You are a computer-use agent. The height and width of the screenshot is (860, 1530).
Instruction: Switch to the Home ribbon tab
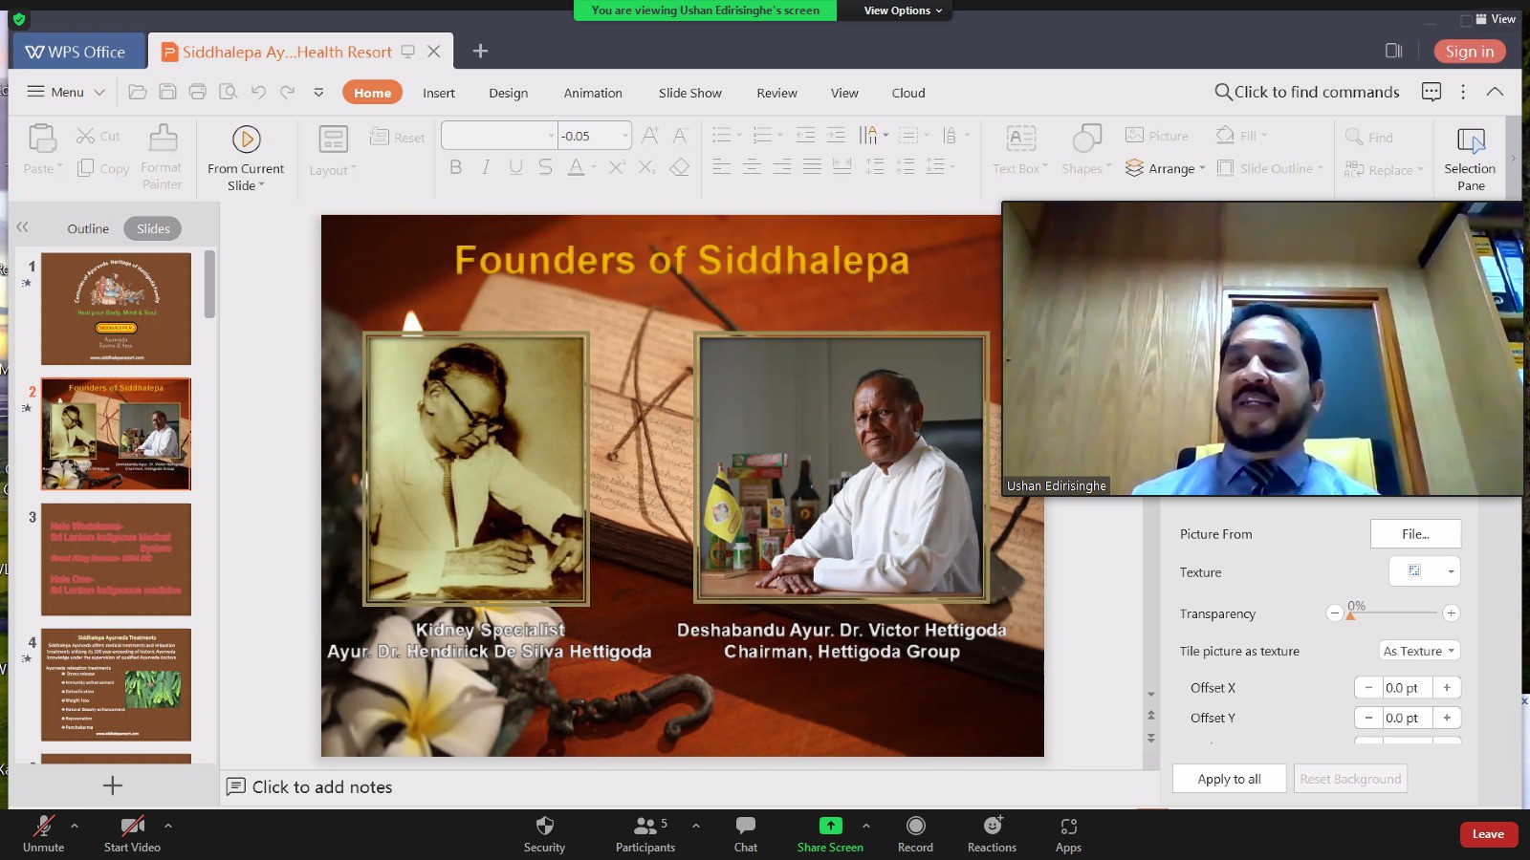coord(372,93)
